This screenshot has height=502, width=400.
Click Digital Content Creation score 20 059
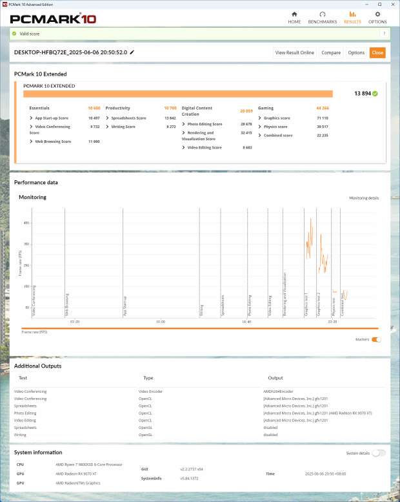(246, 111)
